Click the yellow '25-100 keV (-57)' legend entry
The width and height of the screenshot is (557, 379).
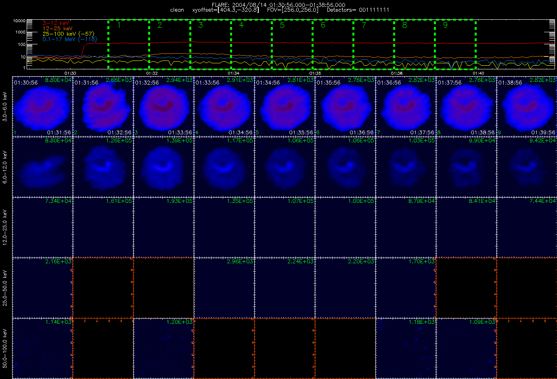pyautogui.click(x=68, y=34)
